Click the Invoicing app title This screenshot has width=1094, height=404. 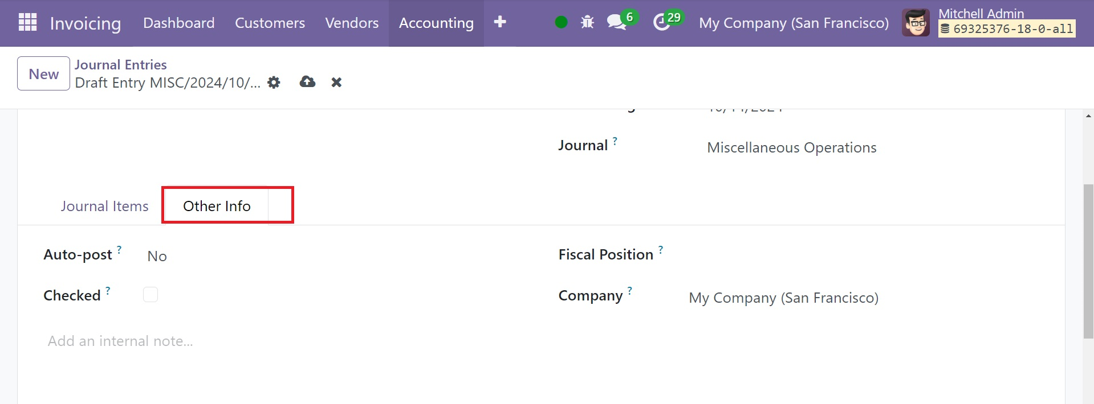tap(86, 23)
